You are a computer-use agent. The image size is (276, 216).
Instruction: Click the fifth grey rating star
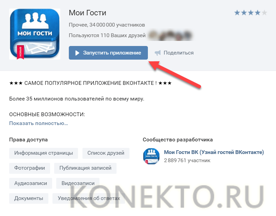click(264, 13)
